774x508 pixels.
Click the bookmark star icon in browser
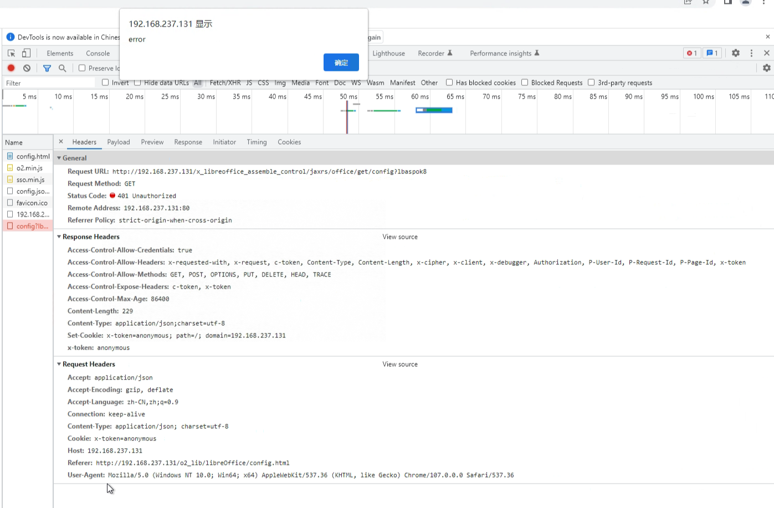click(x=706, y=2)
